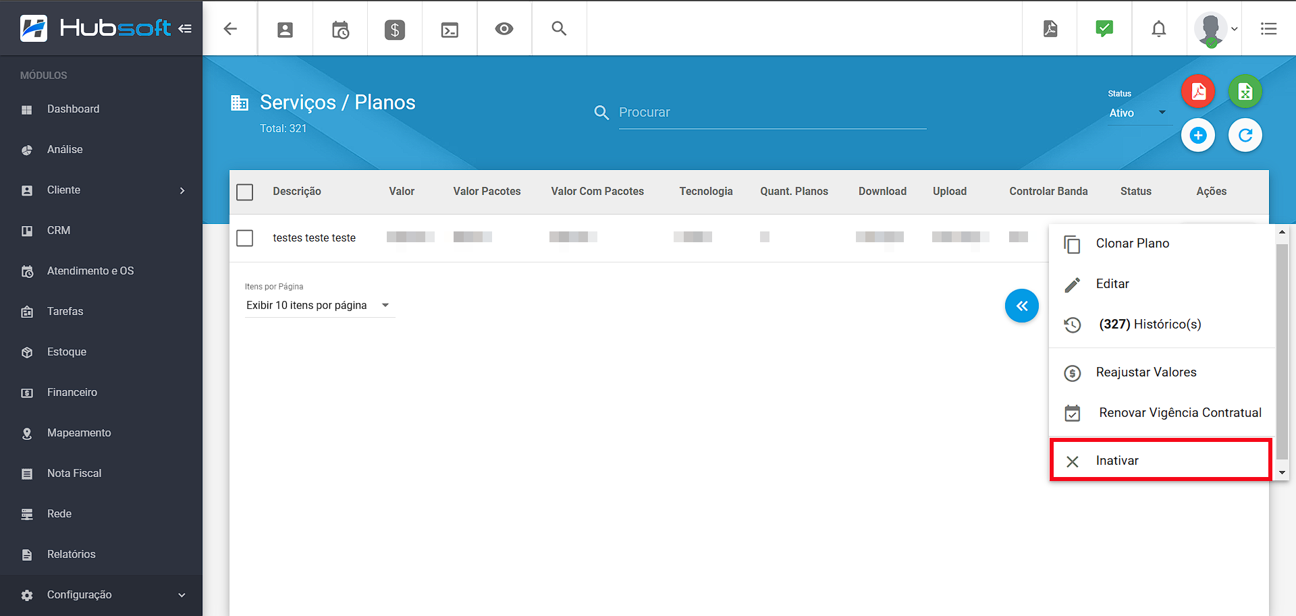1296x616 pixels.
Task: Click the double-chevron previous page button
Action: 1022,306
